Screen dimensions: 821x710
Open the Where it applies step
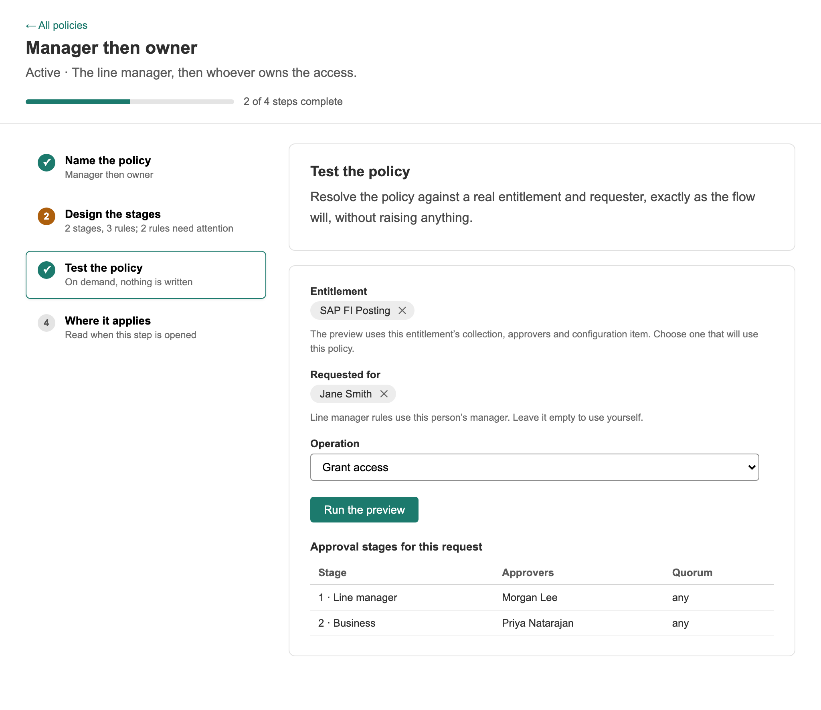[146, 328]
